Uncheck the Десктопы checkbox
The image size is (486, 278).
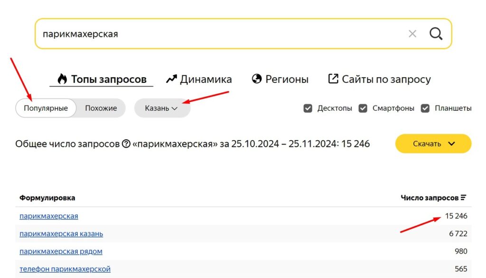click(x=308, y=108)
